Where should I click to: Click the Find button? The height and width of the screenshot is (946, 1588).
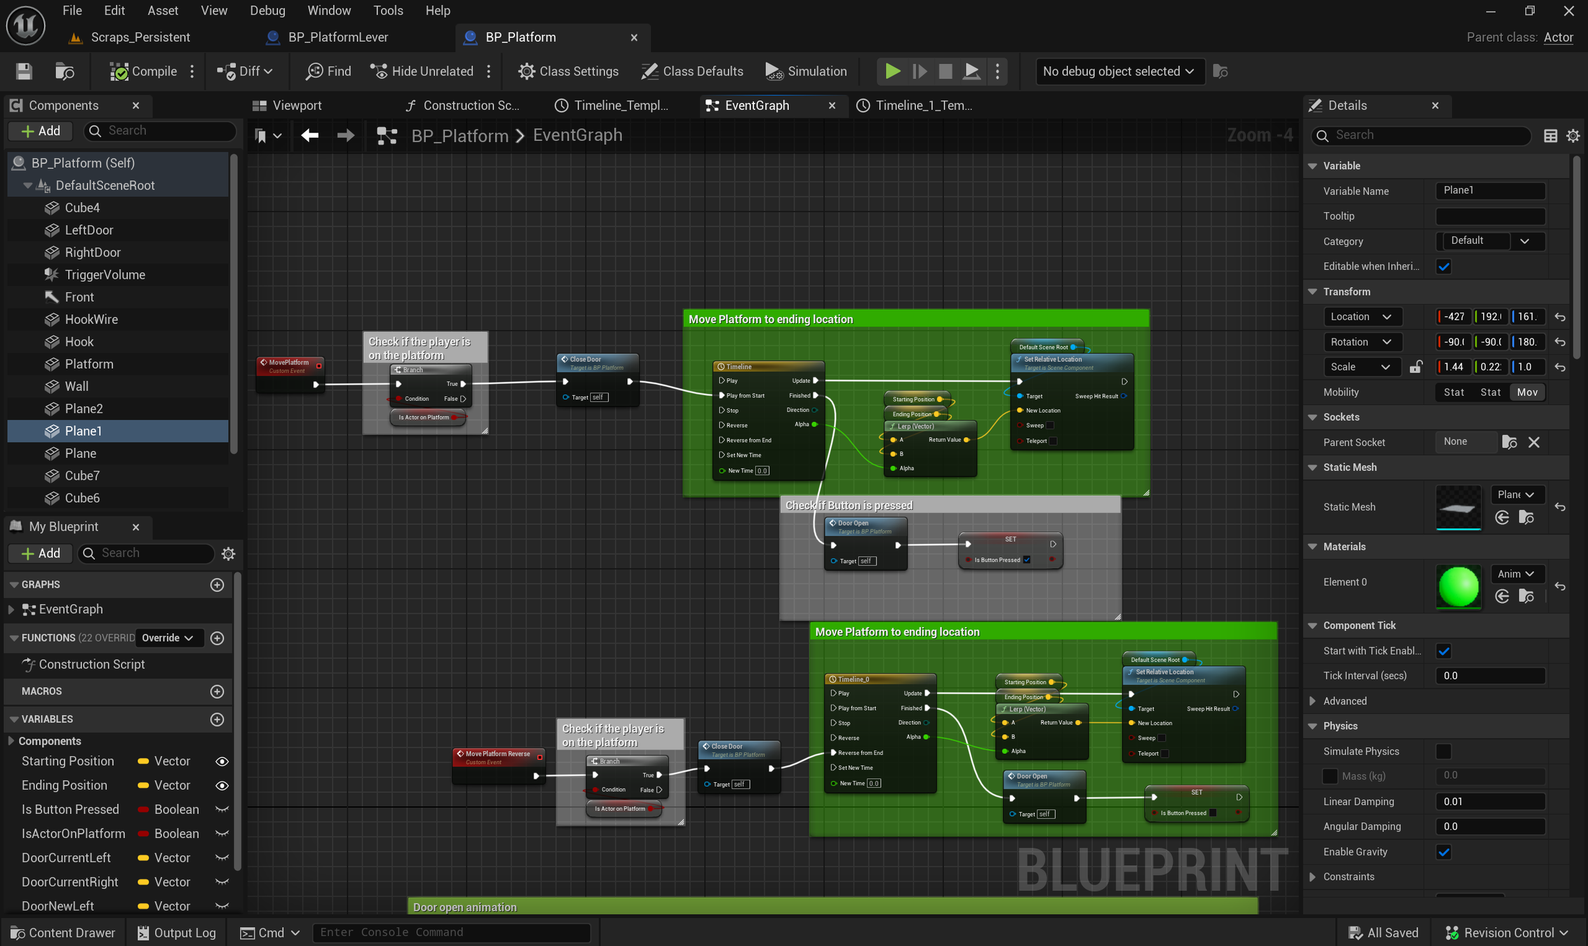328,71
